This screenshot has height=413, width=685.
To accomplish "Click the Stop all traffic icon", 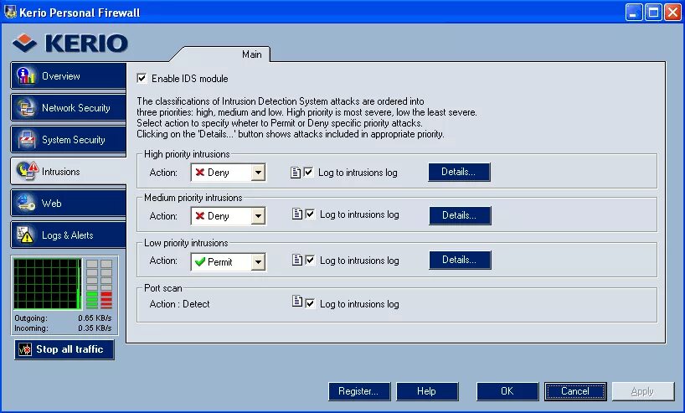I will [25, 349].
